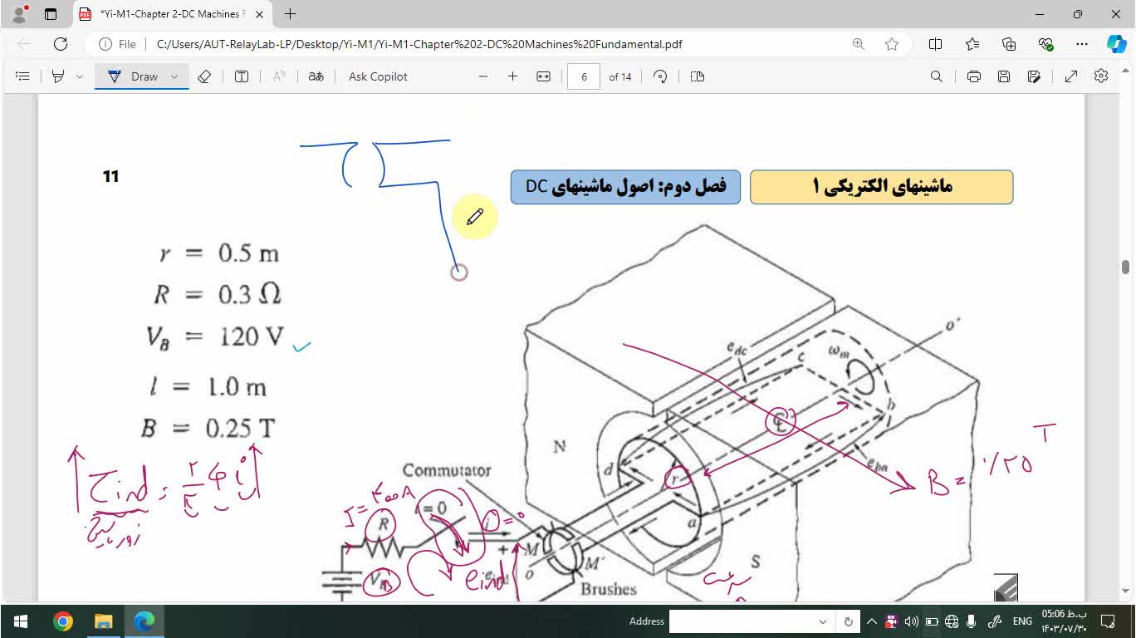
Task: Open Ask Copilot for this PDF
Action: 376,76
